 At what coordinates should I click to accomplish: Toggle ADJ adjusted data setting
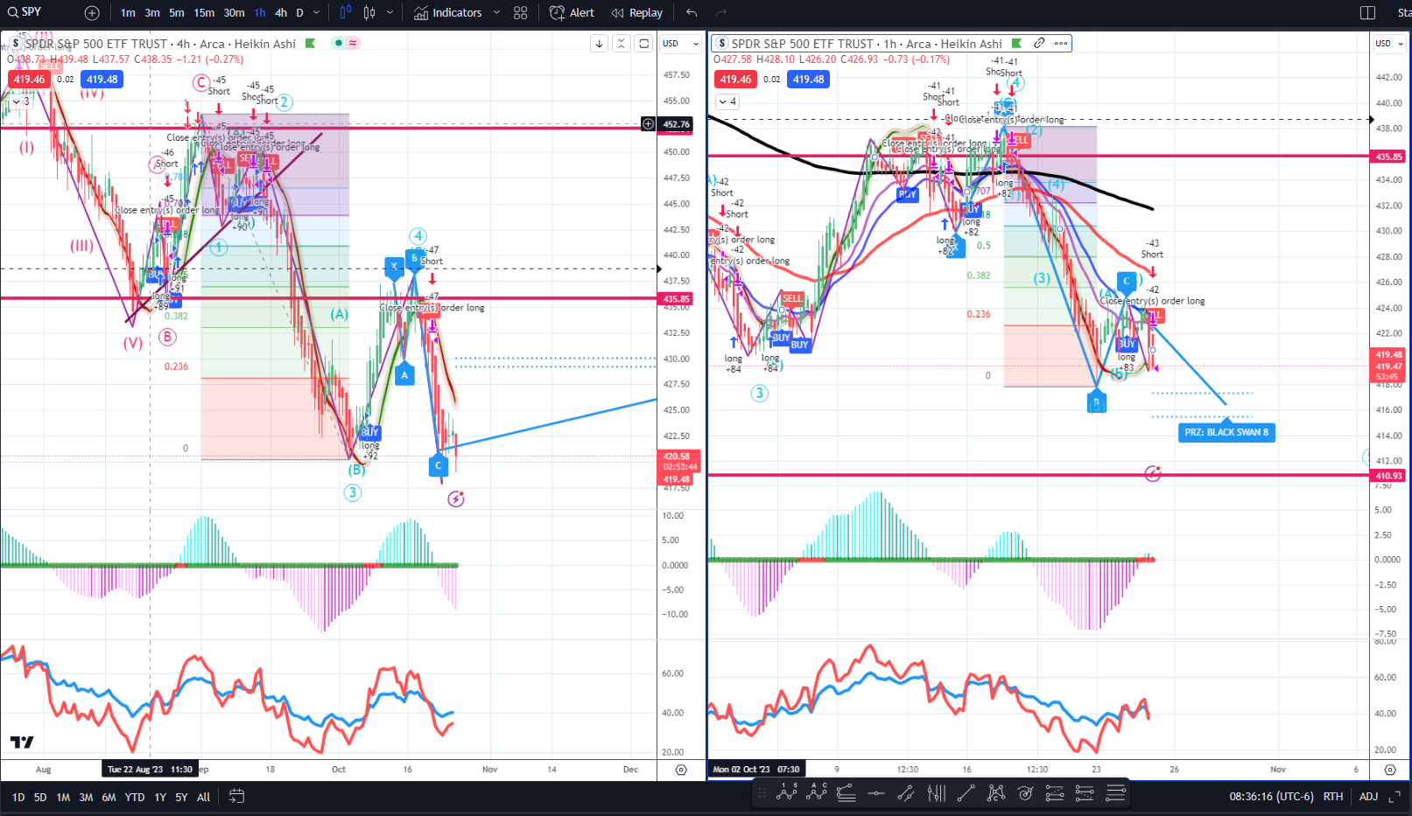[1368, 797]
